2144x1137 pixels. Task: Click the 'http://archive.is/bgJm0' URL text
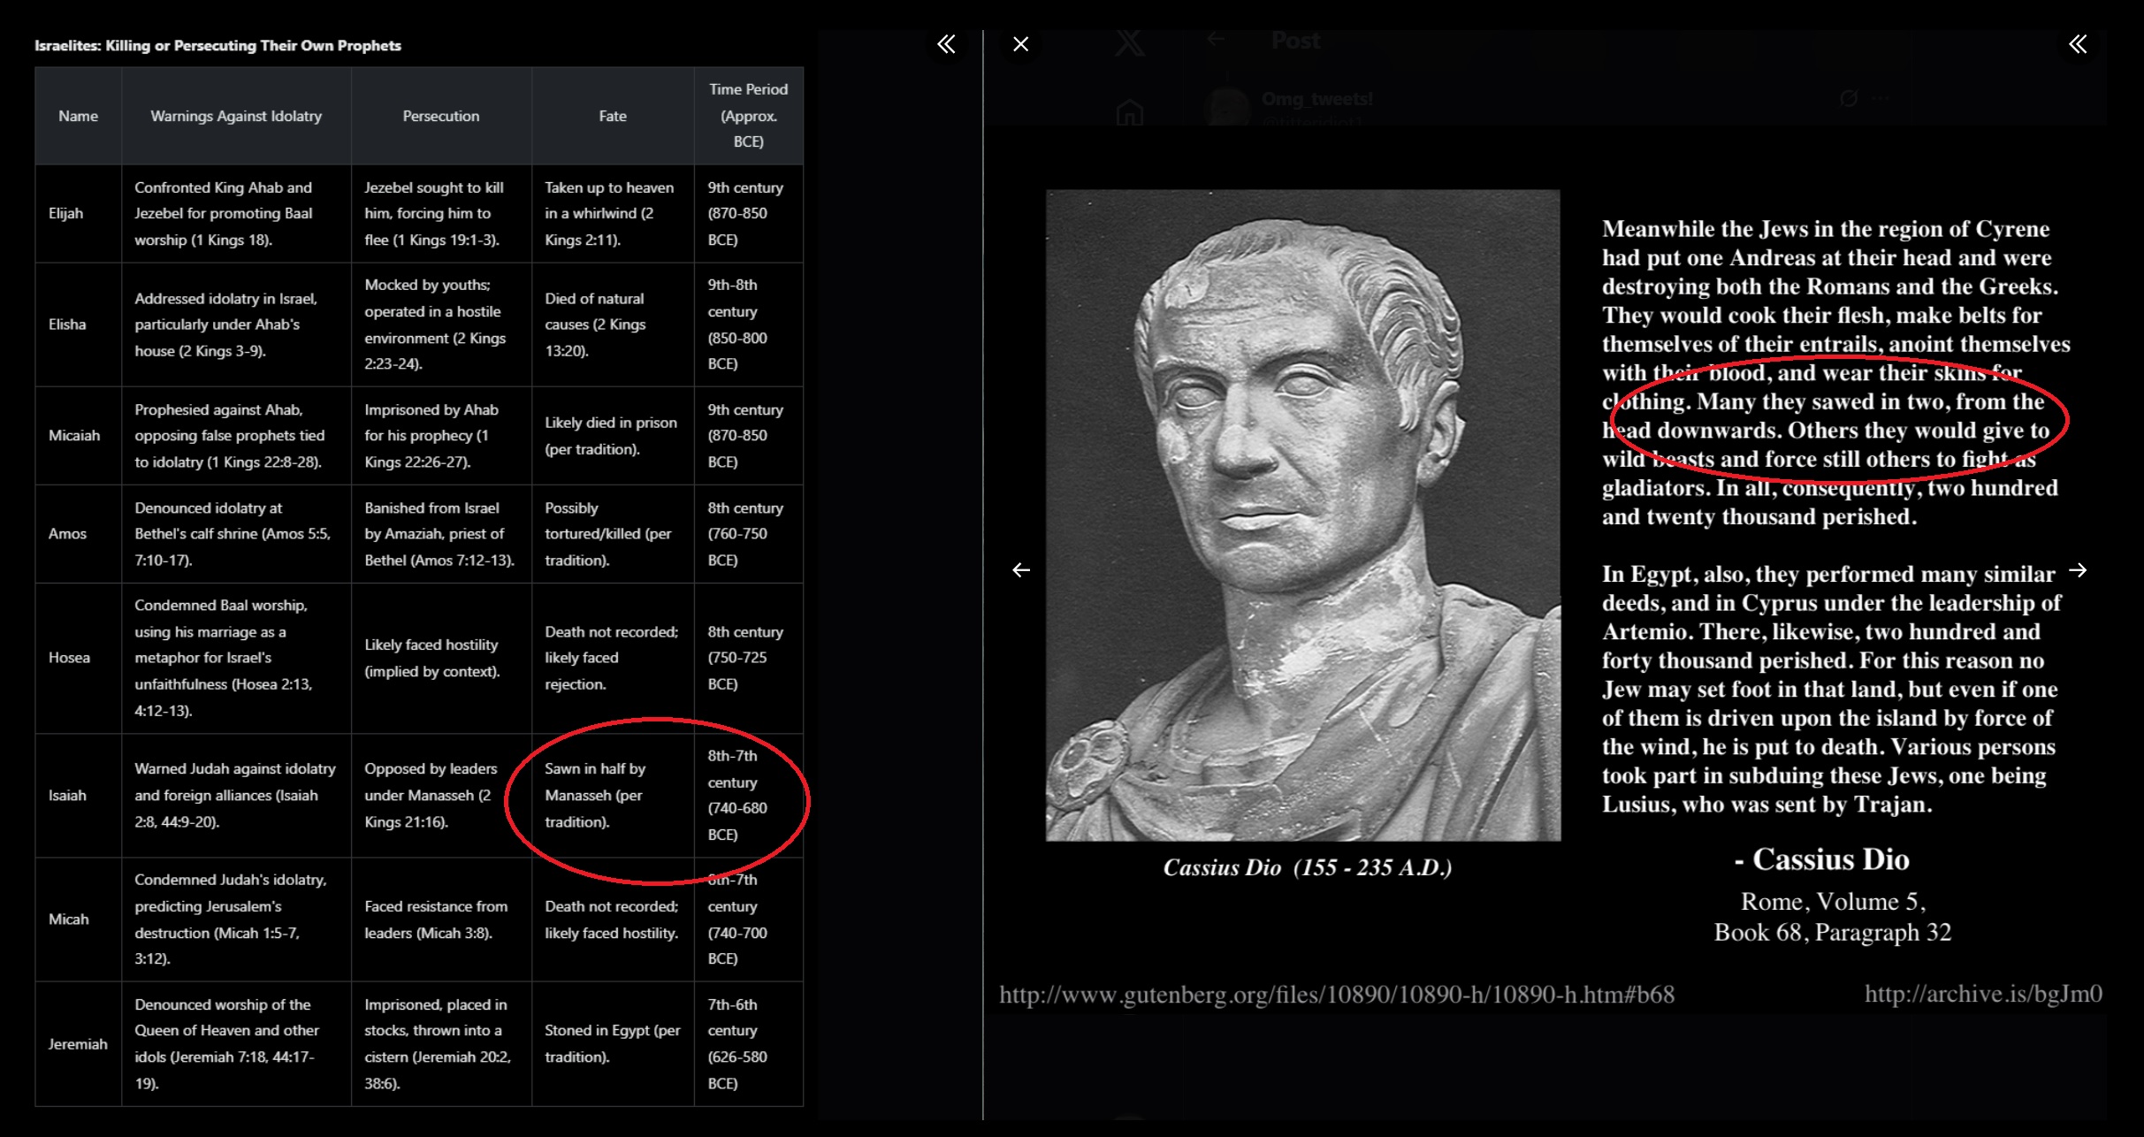tap(1983, 994)
